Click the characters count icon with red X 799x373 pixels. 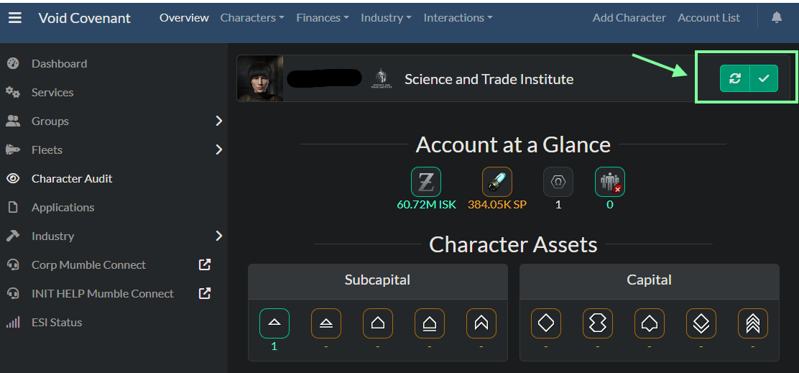click(610, 182)
